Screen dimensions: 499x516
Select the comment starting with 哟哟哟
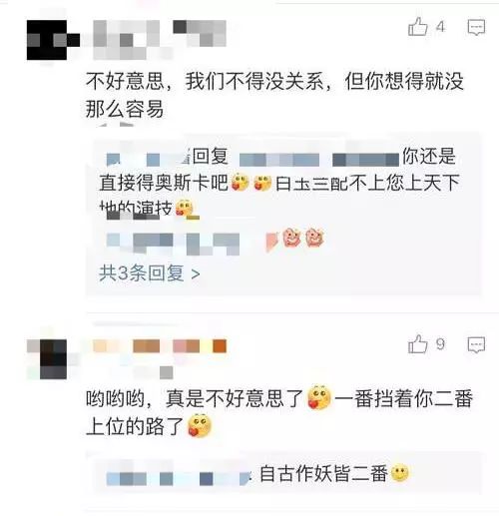[279, 412]
